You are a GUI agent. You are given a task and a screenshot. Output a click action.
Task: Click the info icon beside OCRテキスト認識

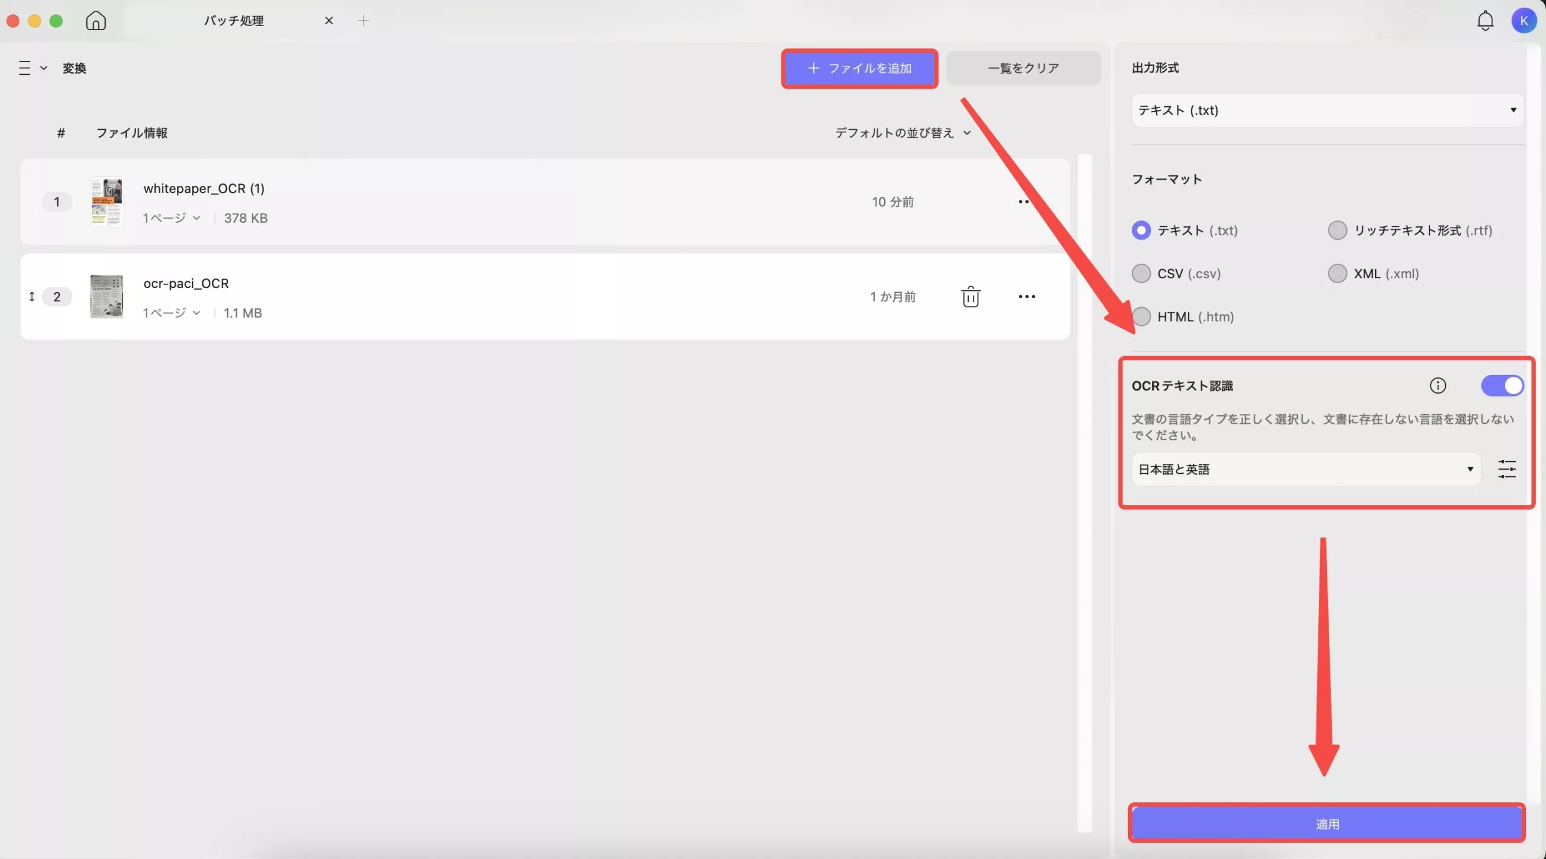tap(1439, 386)
